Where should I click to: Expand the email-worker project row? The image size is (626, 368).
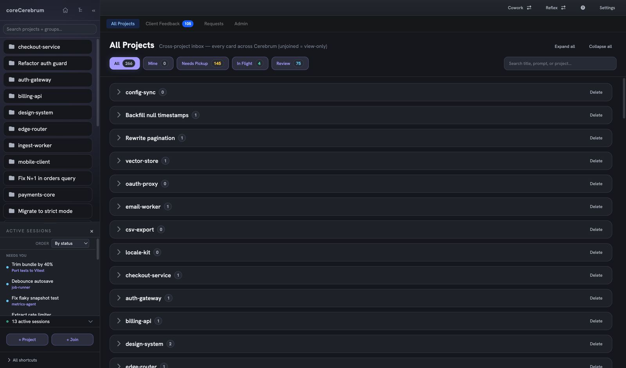click(x=119, y=206)
